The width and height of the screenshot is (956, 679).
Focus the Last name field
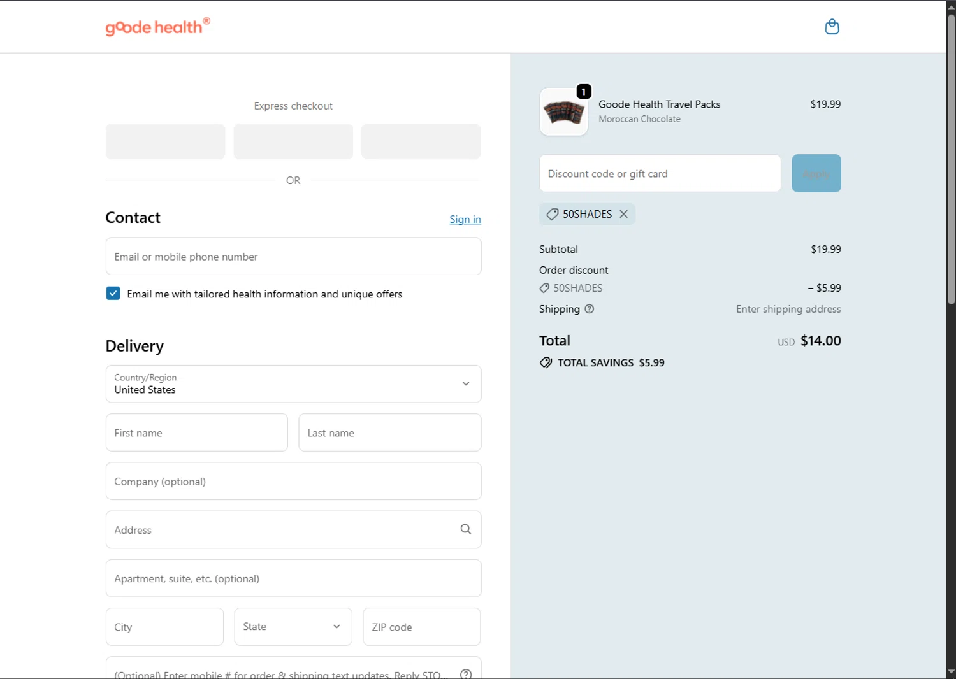point(389,432)
